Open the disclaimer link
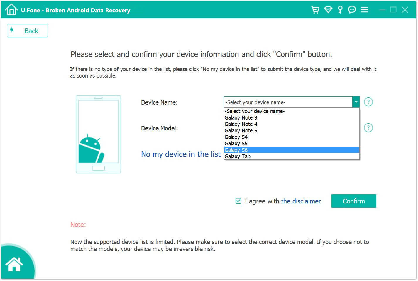Image resolution: width=418 pixels, height=281 pixels. 301,201
